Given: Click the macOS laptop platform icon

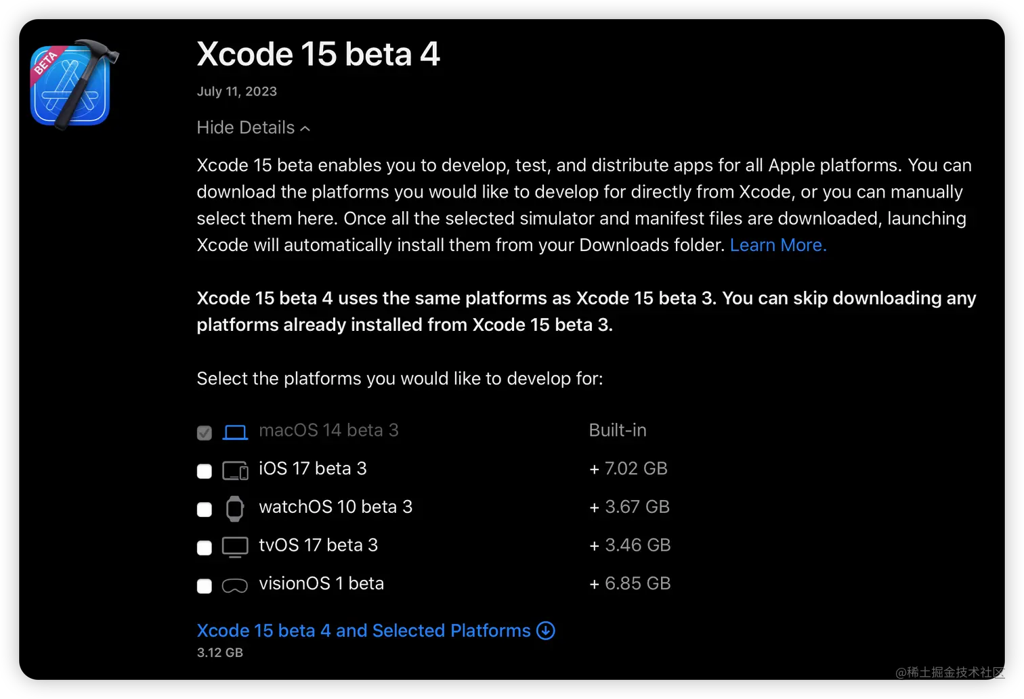Looking at the screenshot, I should 235,432.
